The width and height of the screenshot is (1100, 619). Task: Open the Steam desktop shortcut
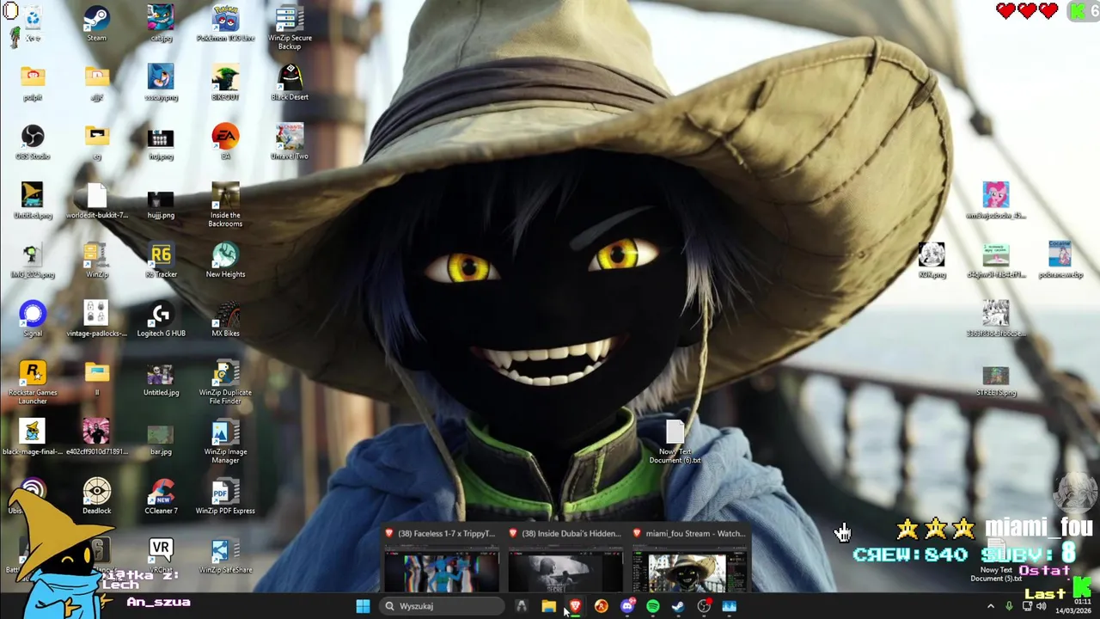(x=96, y=23)
